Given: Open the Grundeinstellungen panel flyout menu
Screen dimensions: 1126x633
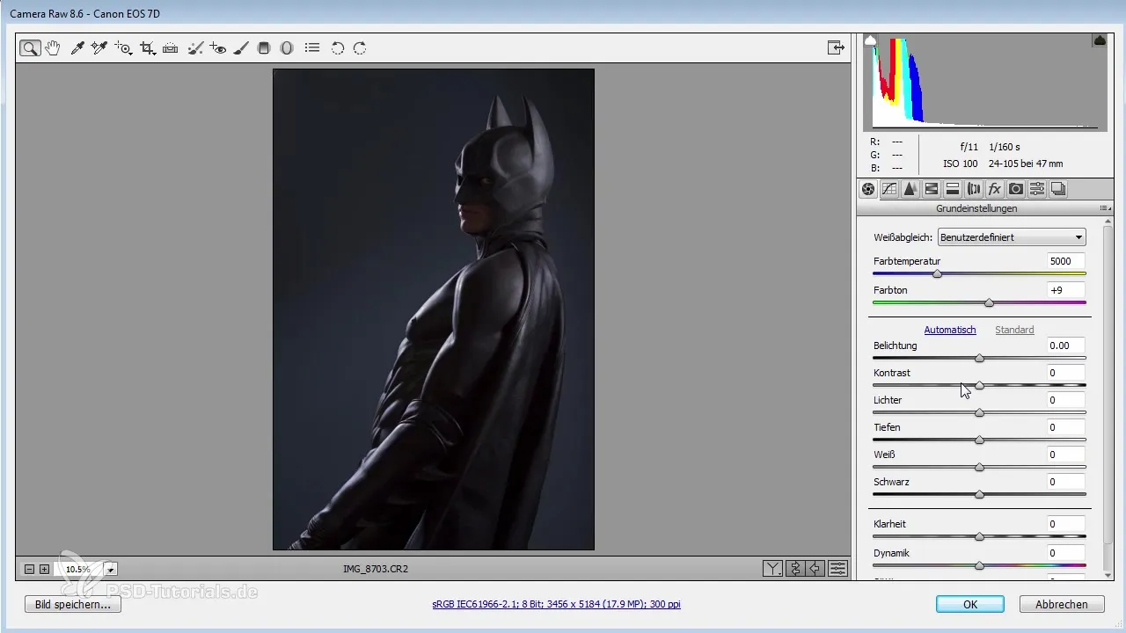Looking at the screenshot, I should 1103,208.
